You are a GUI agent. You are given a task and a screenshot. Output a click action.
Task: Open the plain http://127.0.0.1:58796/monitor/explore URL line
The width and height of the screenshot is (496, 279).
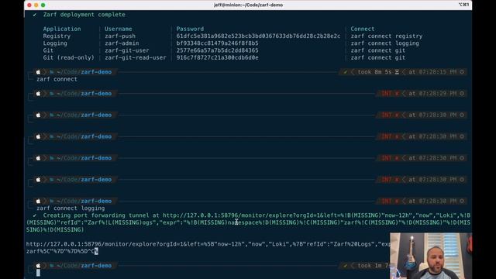point(208,244)
